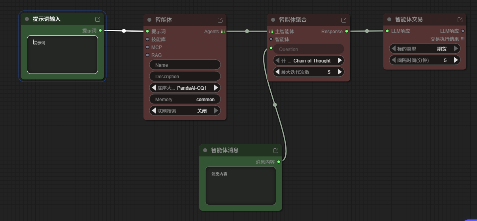Select next 底座大模型 option with right arrow

(216, 88)
